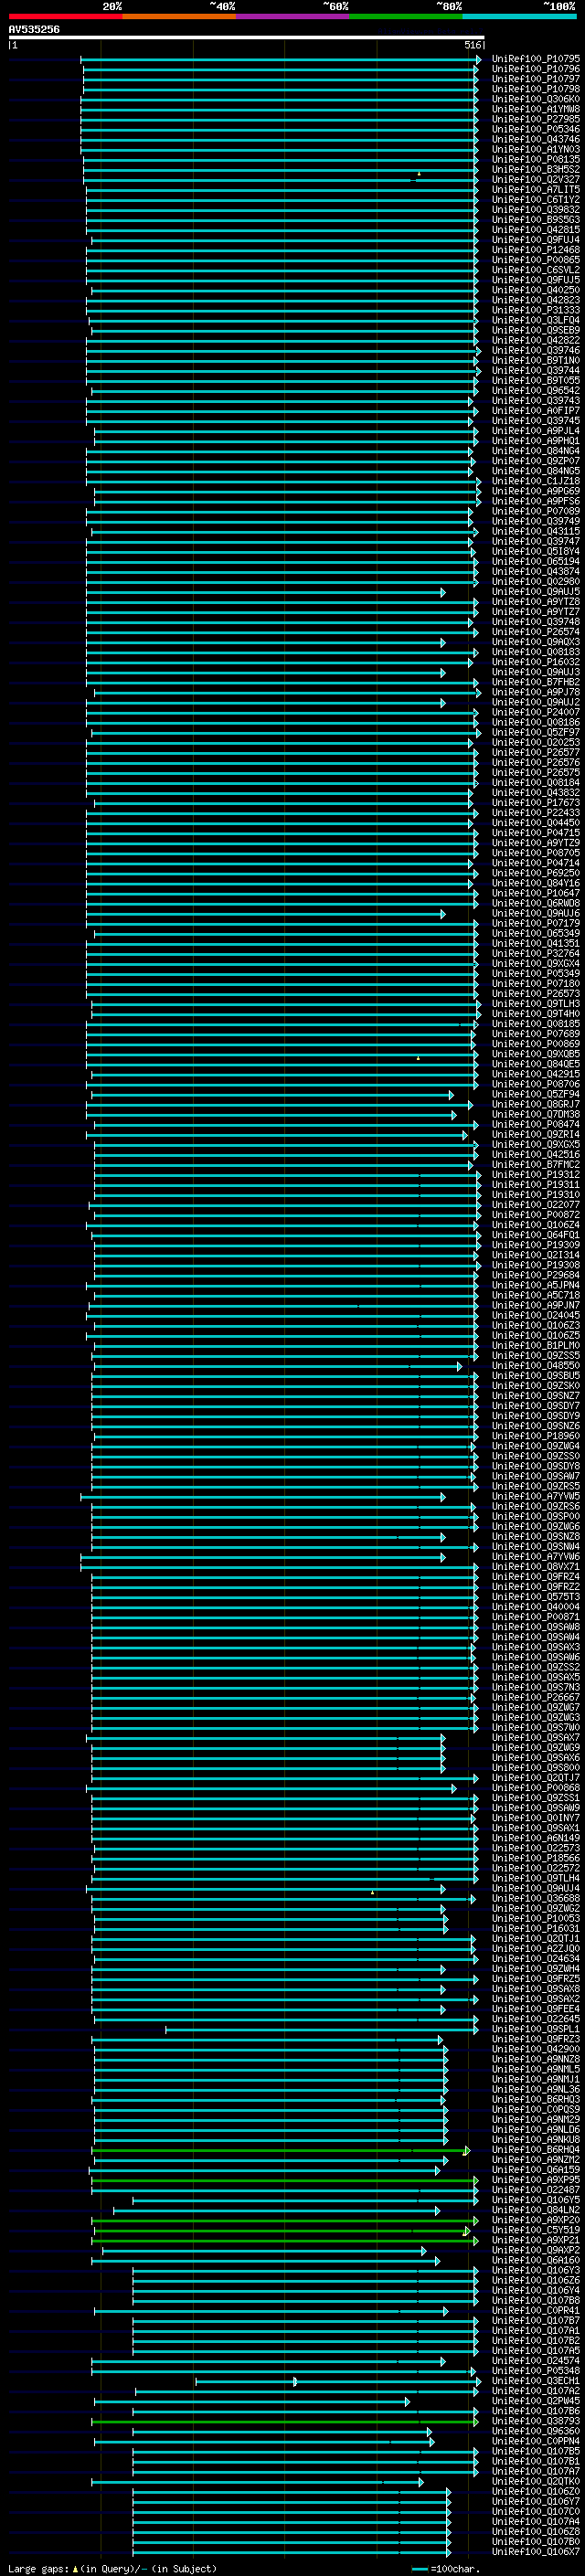Open the query sequence label AV535256
Viewport: 585px width, 2576px height.
[34, 30]
